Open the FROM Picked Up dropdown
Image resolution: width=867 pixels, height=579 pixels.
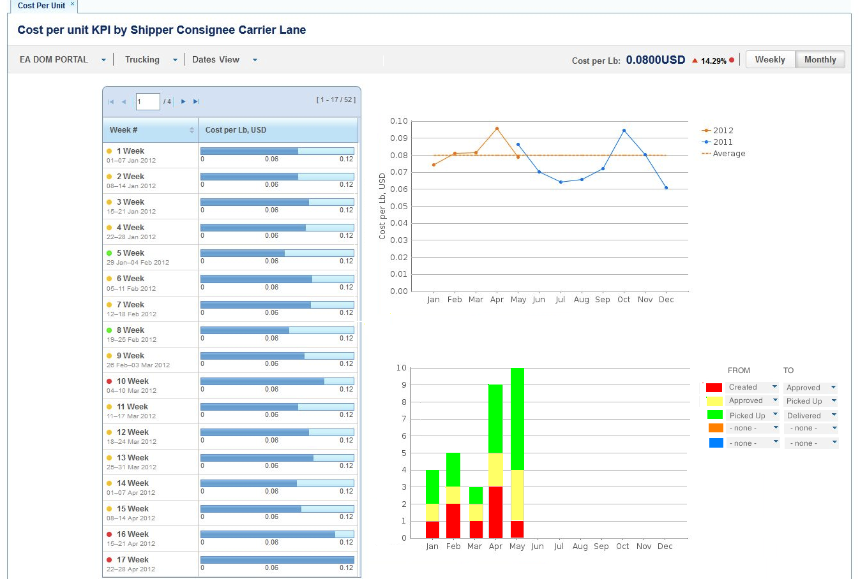753,415
